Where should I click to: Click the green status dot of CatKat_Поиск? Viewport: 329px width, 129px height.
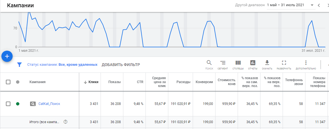(x=18, y=104)
